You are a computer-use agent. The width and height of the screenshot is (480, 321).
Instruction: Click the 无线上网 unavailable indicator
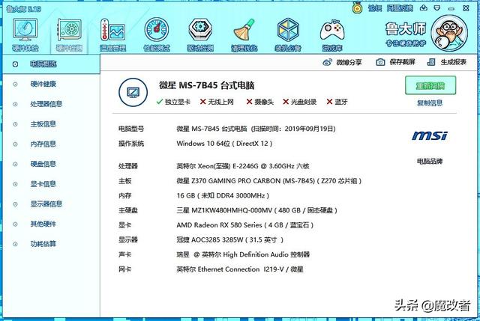[217, 102]
